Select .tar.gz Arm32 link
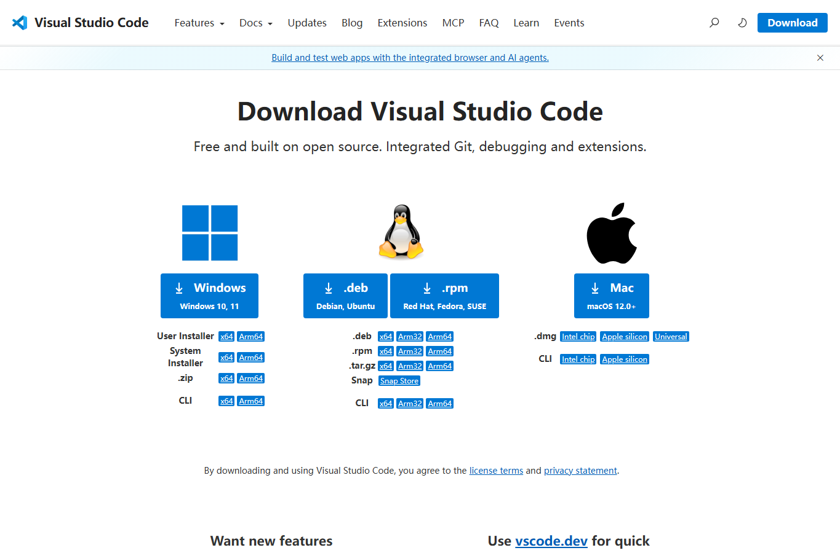This screenshot has height=553, width=840. pos(410,366)
